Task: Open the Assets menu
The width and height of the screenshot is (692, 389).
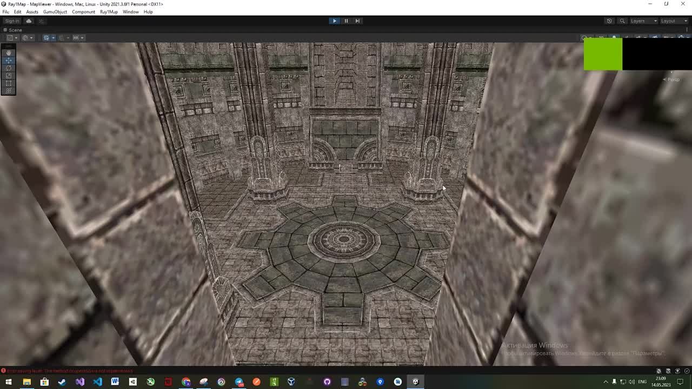Action: click(32, 12)
